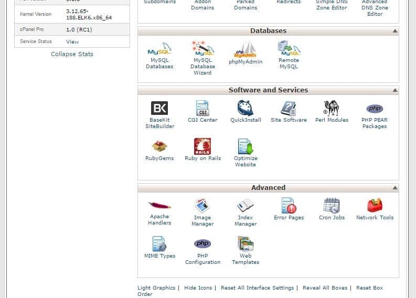Image resolution: width=416 pixels, height=298 pixels.
Task: Select the cPanel Pro version 1.0 (RC1)
Action: click(x=79, y=30)
